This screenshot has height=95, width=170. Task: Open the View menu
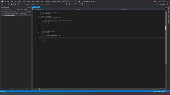(12, 1)
